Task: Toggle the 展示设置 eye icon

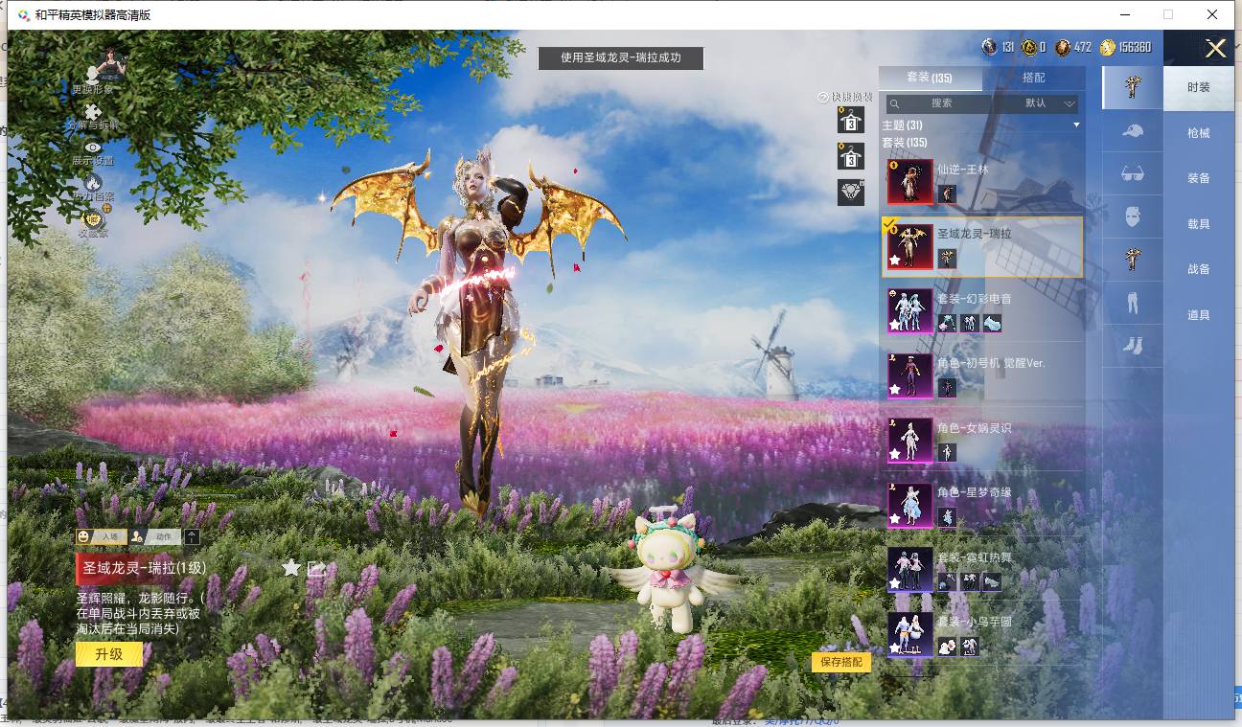Action: (x=93, y=147)
